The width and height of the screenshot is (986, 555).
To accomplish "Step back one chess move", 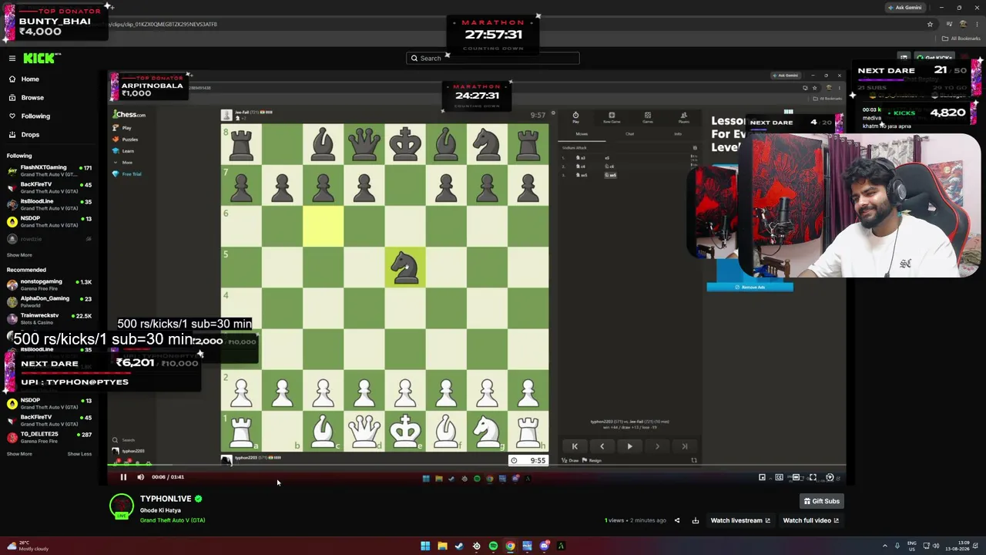I will (602, 446).
